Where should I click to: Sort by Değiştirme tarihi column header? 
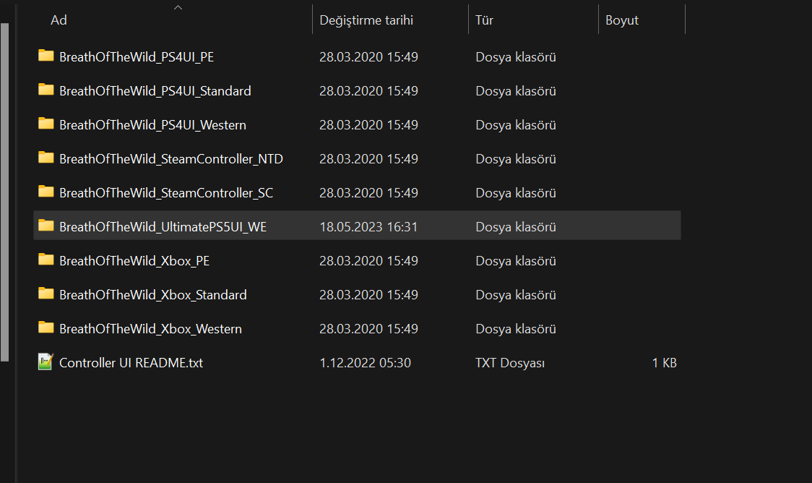366,20
